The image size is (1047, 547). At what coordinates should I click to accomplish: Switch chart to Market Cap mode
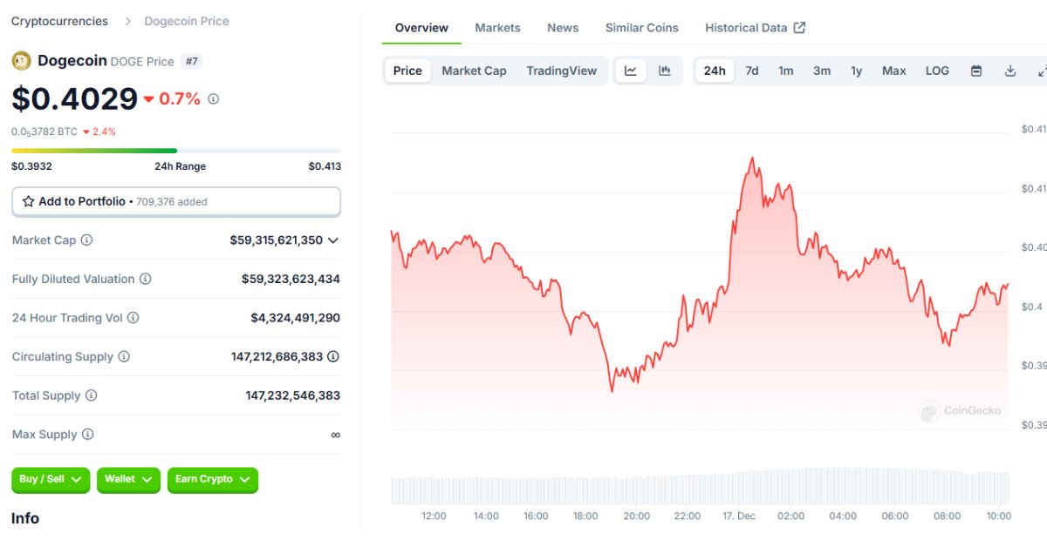coord(474,71)
